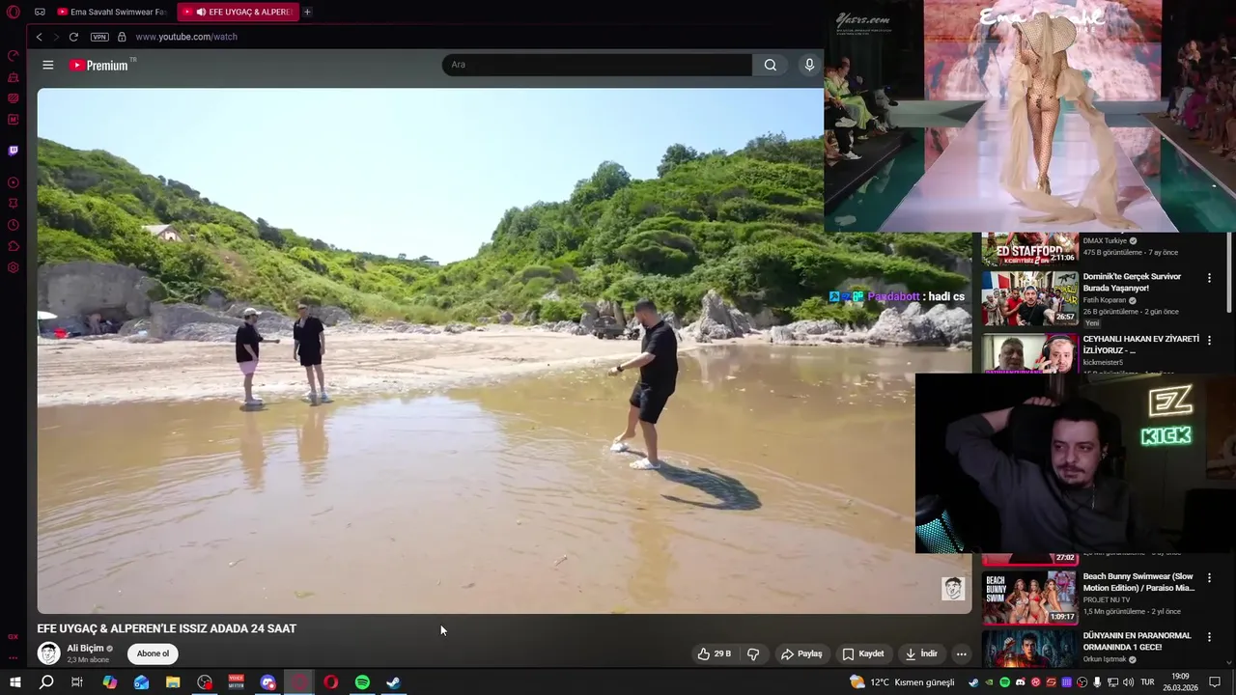
Task: Open Discord icon in system tray
Action: point(1020,682)
